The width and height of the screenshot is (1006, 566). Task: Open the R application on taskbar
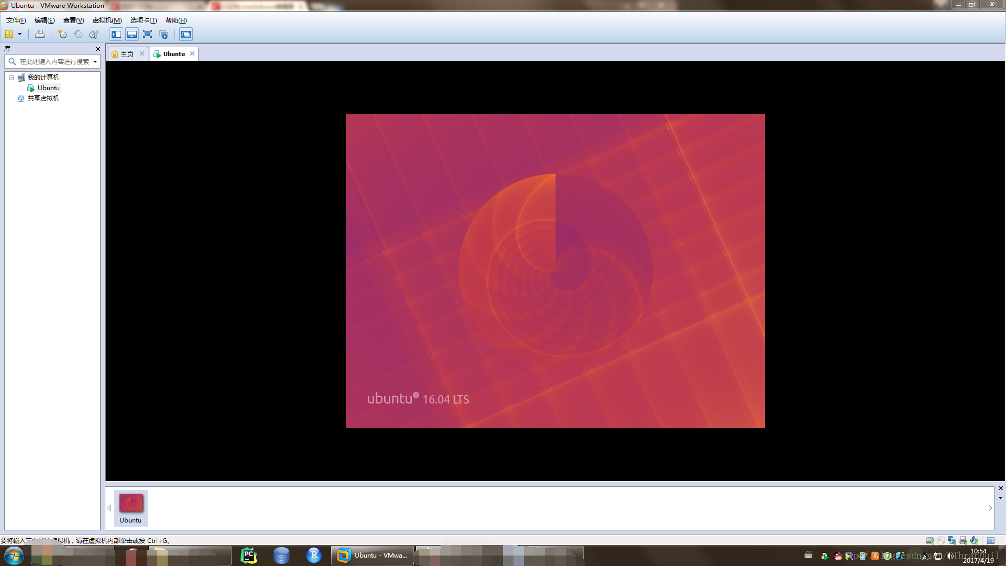314,556
